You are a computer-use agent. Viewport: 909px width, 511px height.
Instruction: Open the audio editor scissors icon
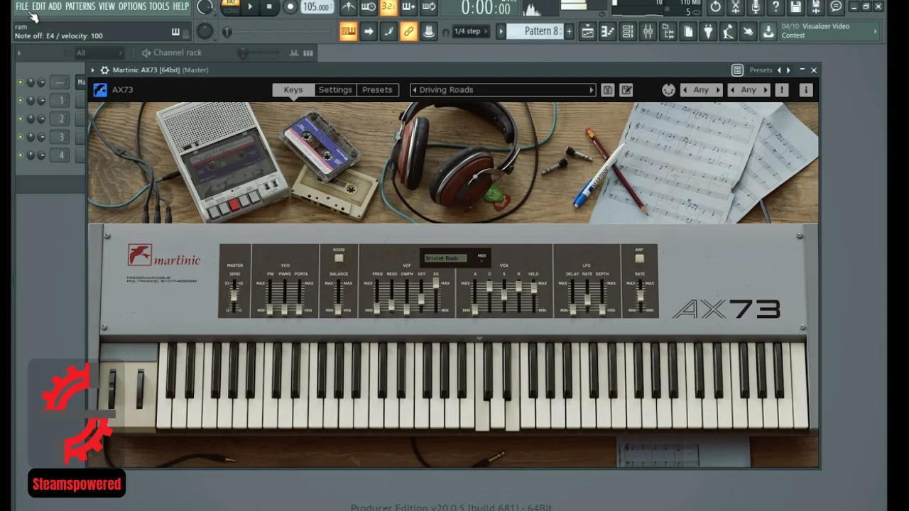click(736, 7)
